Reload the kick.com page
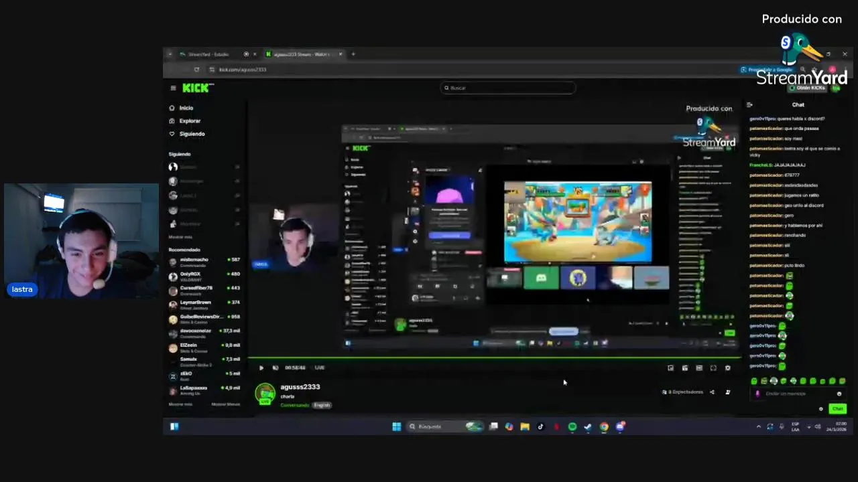 196,70
